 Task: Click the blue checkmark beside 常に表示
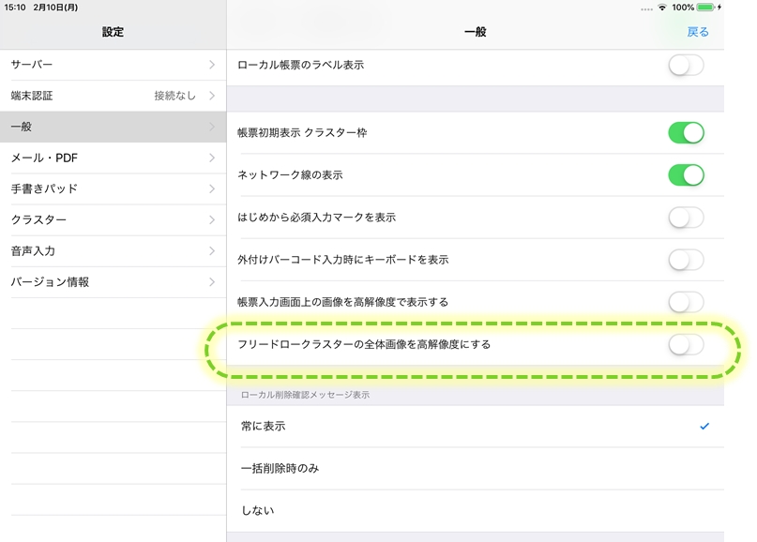coord(704,426)
